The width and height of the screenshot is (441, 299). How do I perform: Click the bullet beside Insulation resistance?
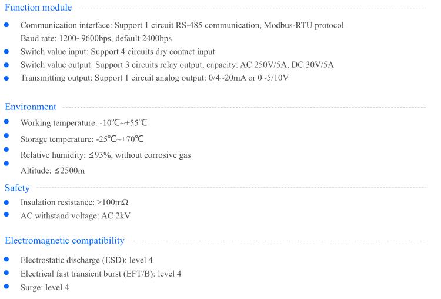6,202
